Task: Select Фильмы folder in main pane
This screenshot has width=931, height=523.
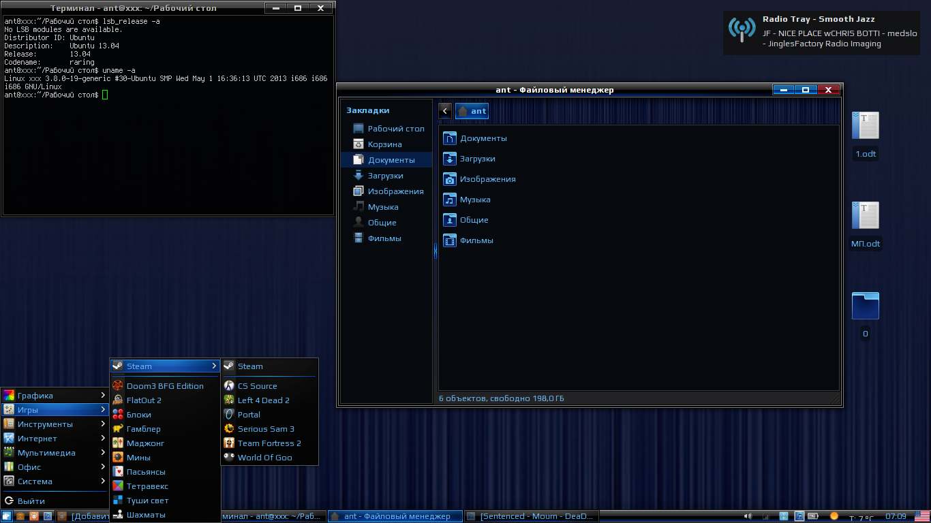Action: tap(468, 240)
